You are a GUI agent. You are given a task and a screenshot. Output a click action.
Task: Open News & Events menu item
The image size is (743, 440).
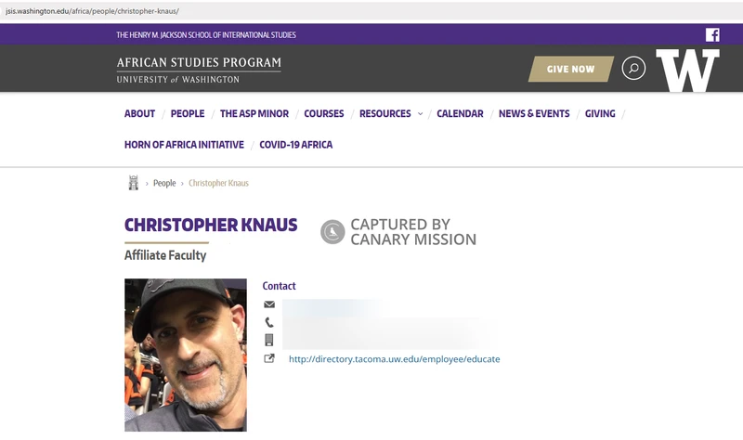534,113
